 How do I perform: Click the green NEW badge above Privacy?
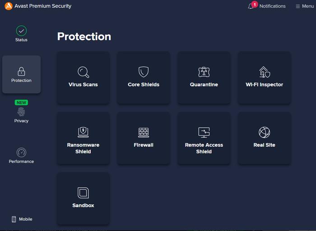click(21, 103)
